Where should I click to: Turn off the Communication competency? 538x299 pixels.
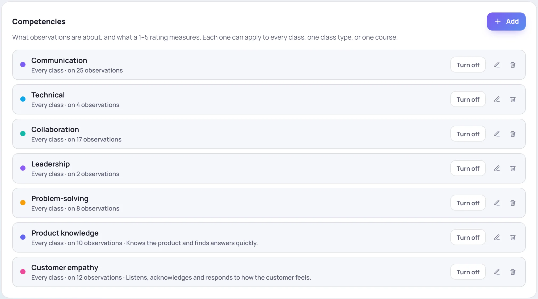[468, 65]
